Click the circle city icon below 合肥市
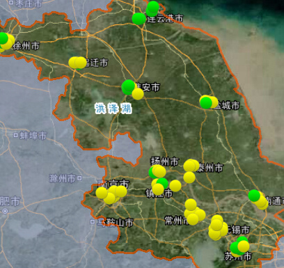Image resolution: width=284 pixels, height=268 pixels. coord(5,211)
